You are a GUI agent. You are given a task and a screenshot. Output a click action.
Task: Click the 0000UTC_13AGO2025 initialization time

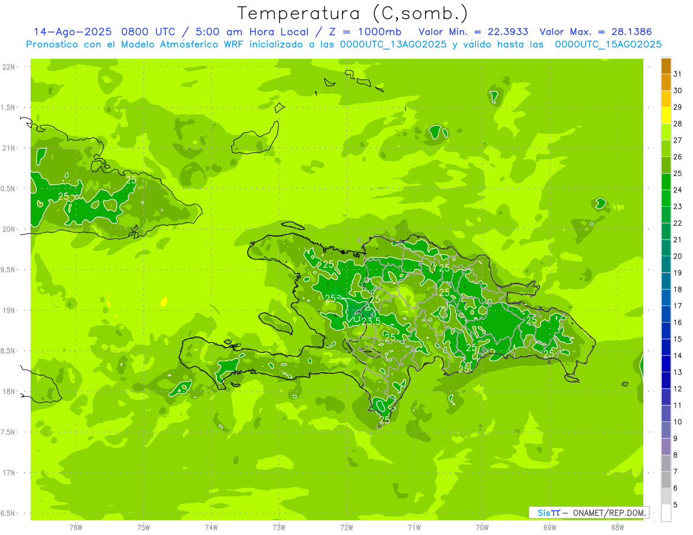(393, 44)
